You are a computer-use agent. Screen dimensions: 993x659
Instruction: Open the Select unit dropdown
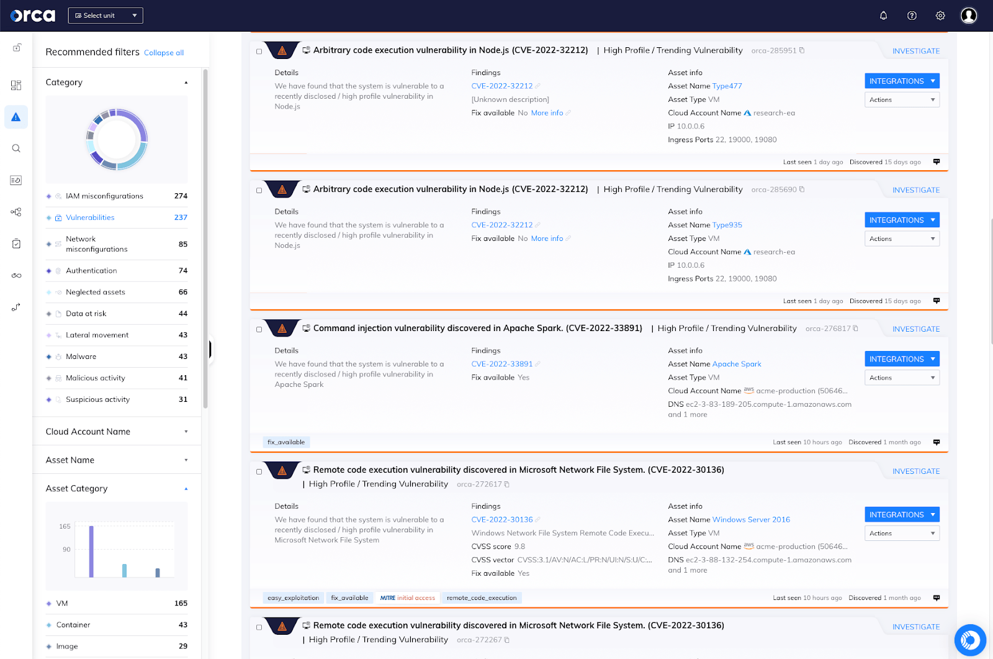point(106,15)
